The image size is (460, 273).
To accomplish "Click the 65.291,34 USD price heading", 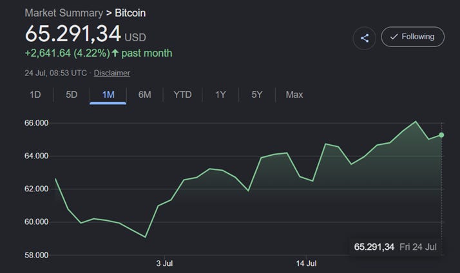I will pyautogui.click(x=86, y=33).
